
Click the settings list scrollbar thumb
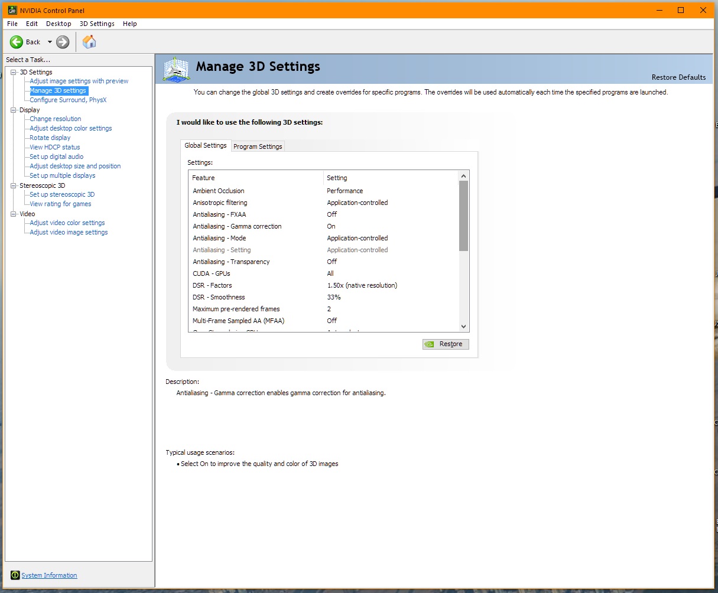point(463,216)
